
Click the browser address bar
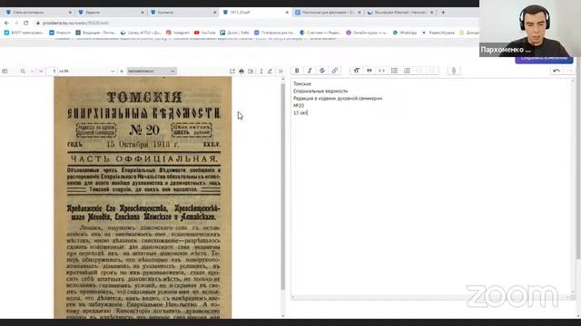point(256,23)
